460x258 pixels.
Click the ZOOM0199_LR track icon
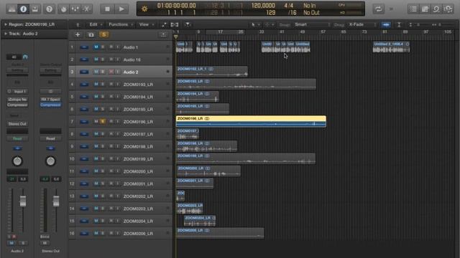point(84,159)
